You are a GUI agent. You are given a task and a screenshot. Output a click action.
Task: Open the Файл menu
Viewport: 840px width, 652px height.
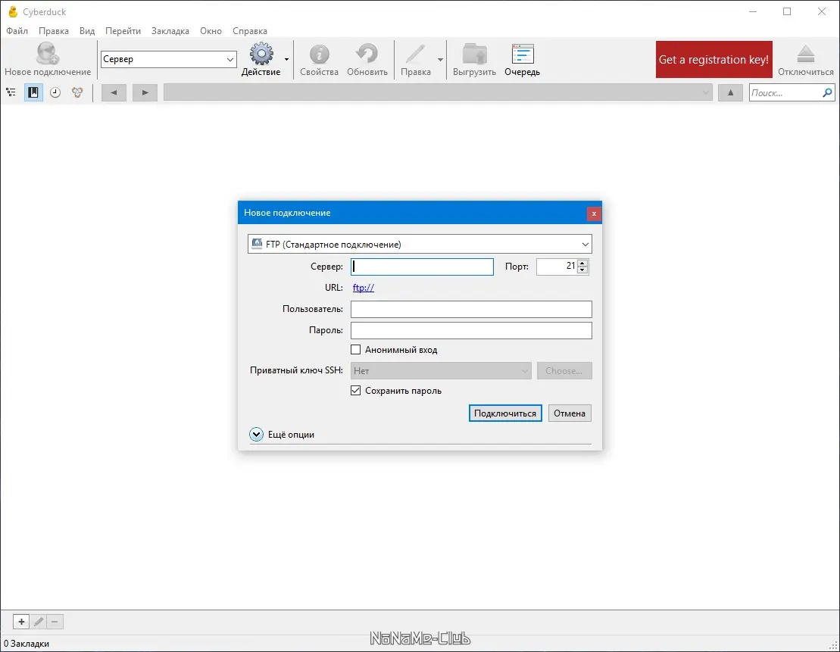pos(17,30)
